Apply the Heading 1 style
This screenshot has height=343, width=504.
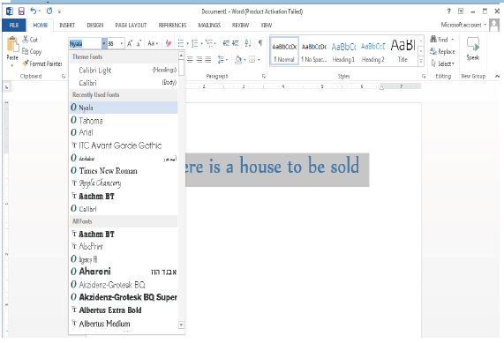tap(343, 51)
